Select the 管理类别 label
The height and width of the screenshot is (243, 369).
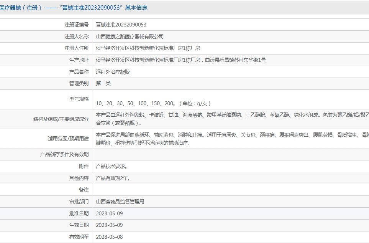click(x=79, y=83)
